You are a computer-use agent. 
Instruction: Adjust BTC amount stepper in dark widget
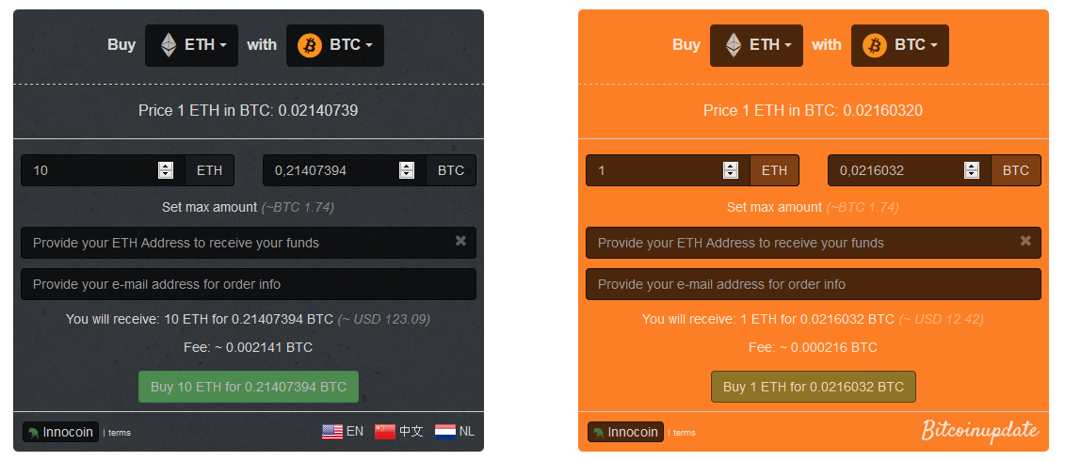point(407,170)
